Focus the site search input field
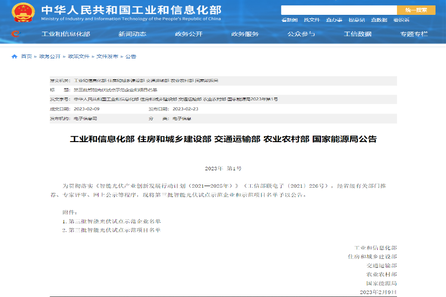Image resolution: width=446 pixels, height=297 pixels. pos(339,10)
